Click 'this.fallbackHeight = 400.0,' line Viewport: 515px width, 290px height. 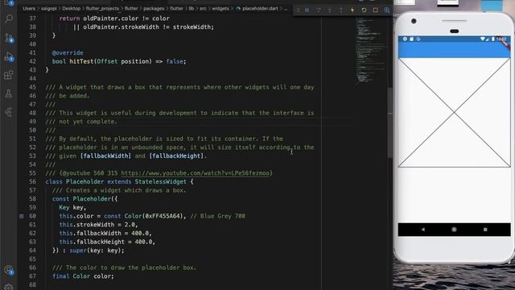pos(107,242)
